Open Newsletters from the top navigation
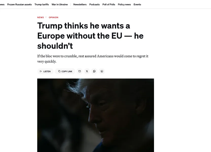 80,5
